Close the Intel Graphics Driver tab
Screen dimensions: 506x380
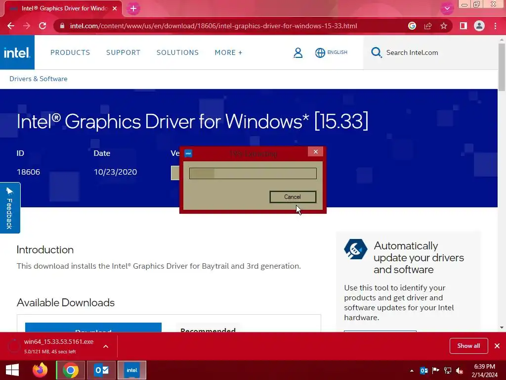tap(115, 8)
